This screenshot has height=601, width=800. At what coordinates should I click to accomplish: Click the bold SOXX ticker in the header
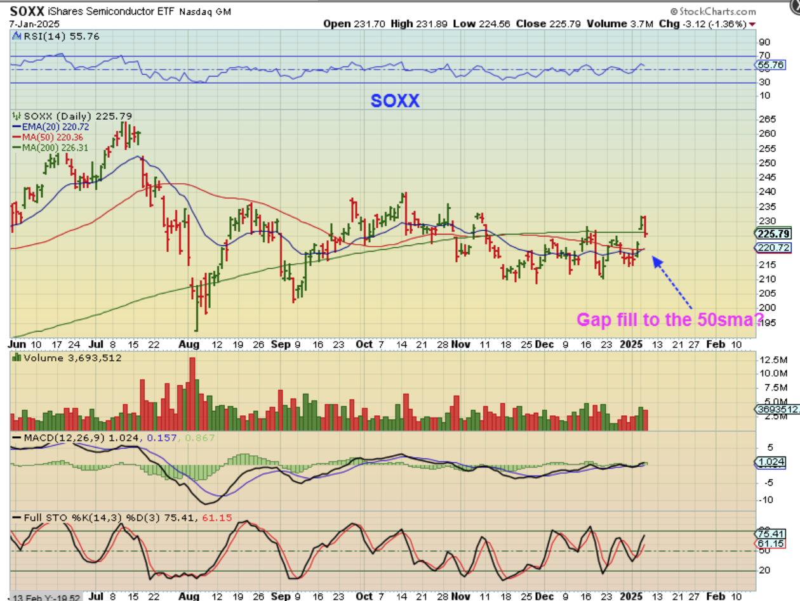(x=27, y=11)
